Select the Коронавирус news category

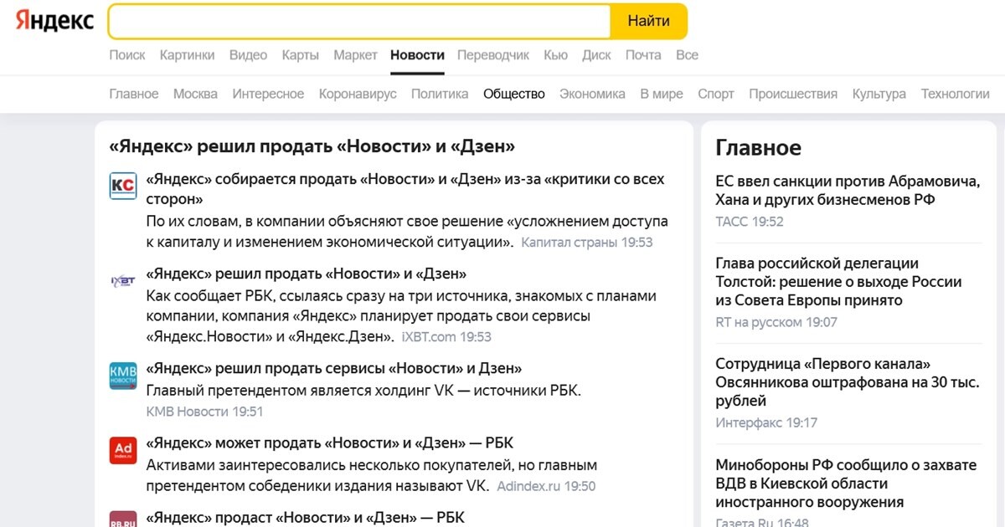pos(358,94)
